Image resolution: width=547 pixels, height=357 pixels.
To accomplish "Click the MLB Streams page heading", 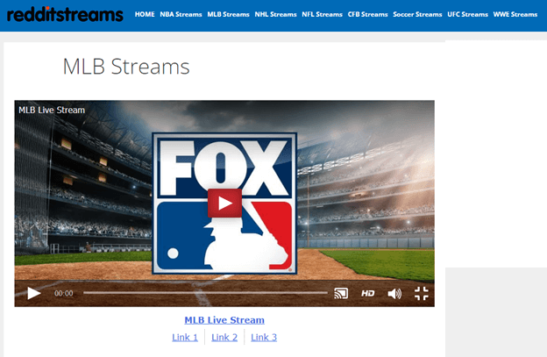I will 126,67.
